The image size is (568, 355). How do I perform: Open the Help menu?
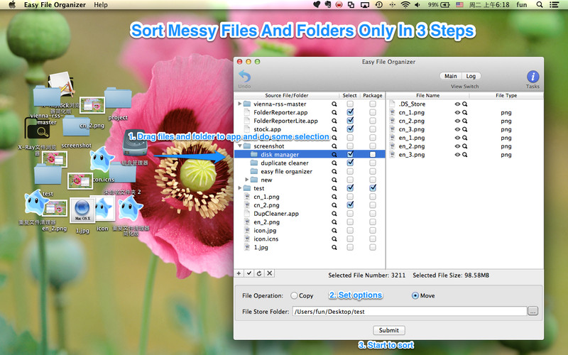click(101, 5)
